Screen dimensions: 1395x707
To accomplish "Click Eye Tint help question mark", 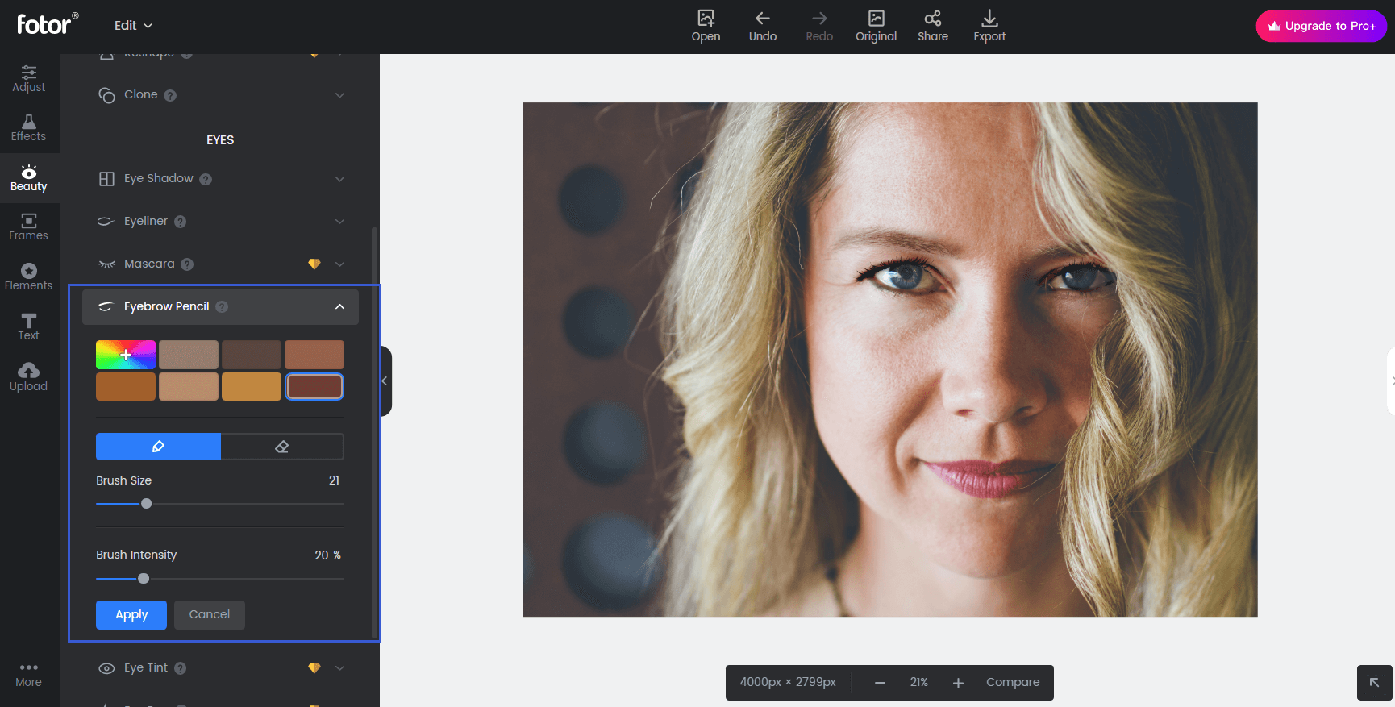I will 181,668.
